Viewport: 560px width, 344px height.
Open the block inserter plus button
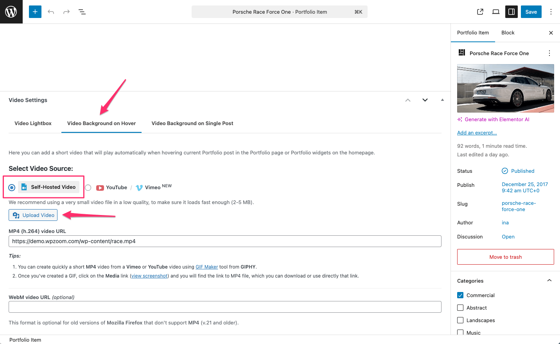point(35,12)
